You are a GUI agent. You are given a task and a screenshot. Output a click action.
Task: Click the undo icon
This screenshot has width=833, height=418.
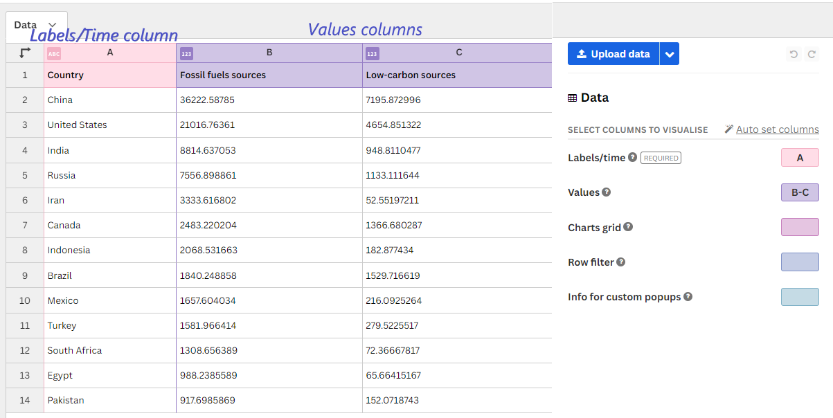coord(793,54)
